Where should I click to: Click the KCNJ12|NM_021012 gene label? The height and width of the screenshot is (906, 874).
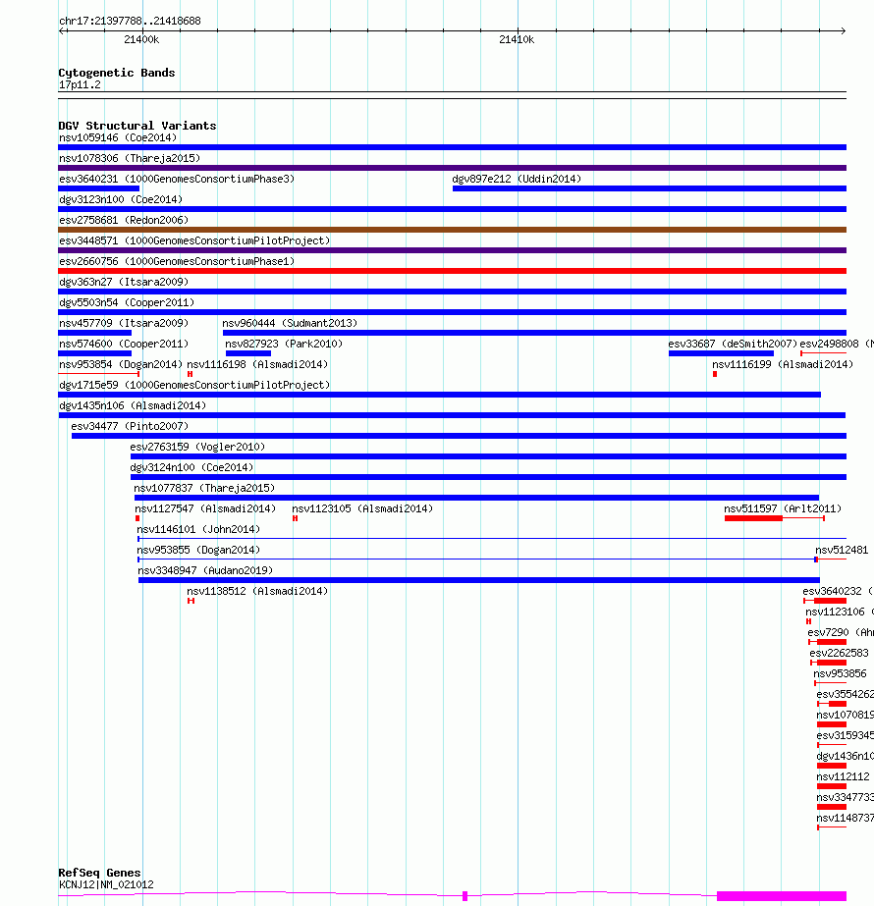coord(106,884)
